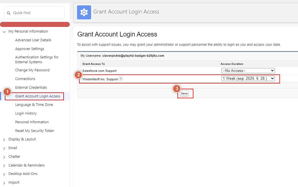Click the info icon beside Windmillsoft Inc. Support
Screen dimensions: 298x187
pyautogui.click(x=121, y=79)
